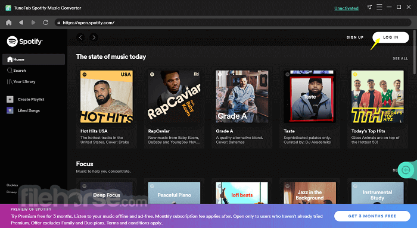Click the TuneFab app logo icon

point(8,8)
